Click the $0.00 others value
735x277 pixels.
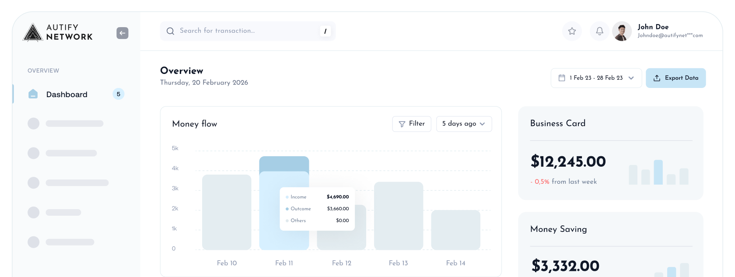pyautogui.click(x=342, y=221)
